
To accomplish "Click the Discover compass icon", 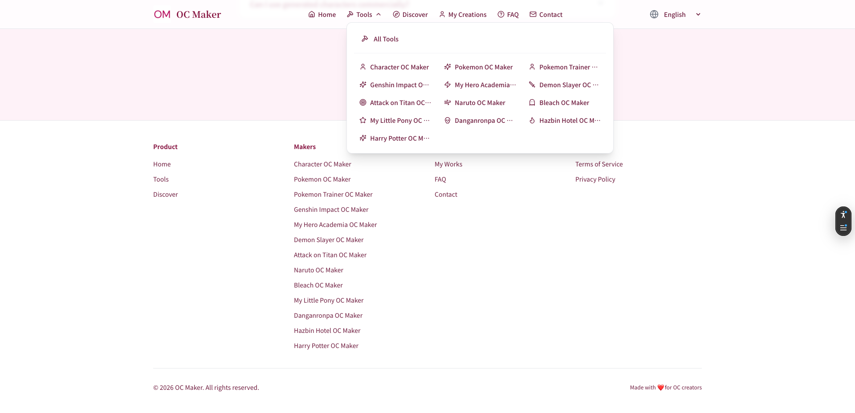I will click(396, 14).
